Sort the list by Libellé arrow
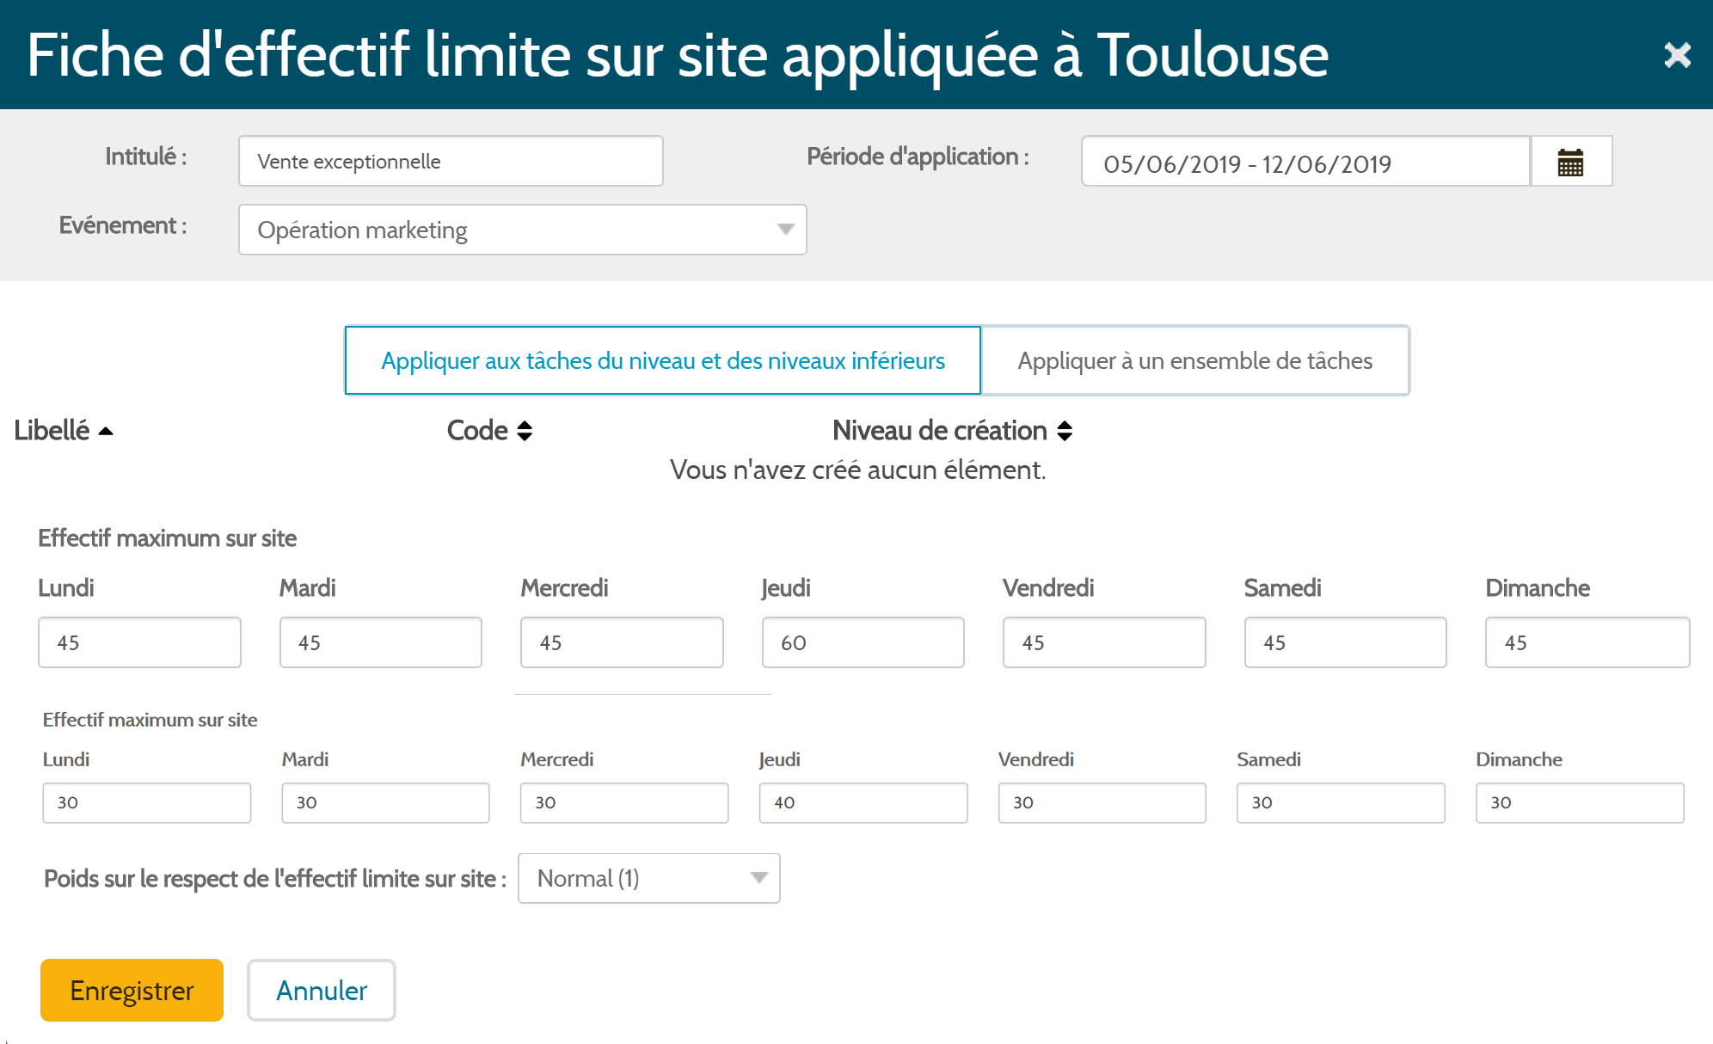The image size is (1713, 1044). 106,431
